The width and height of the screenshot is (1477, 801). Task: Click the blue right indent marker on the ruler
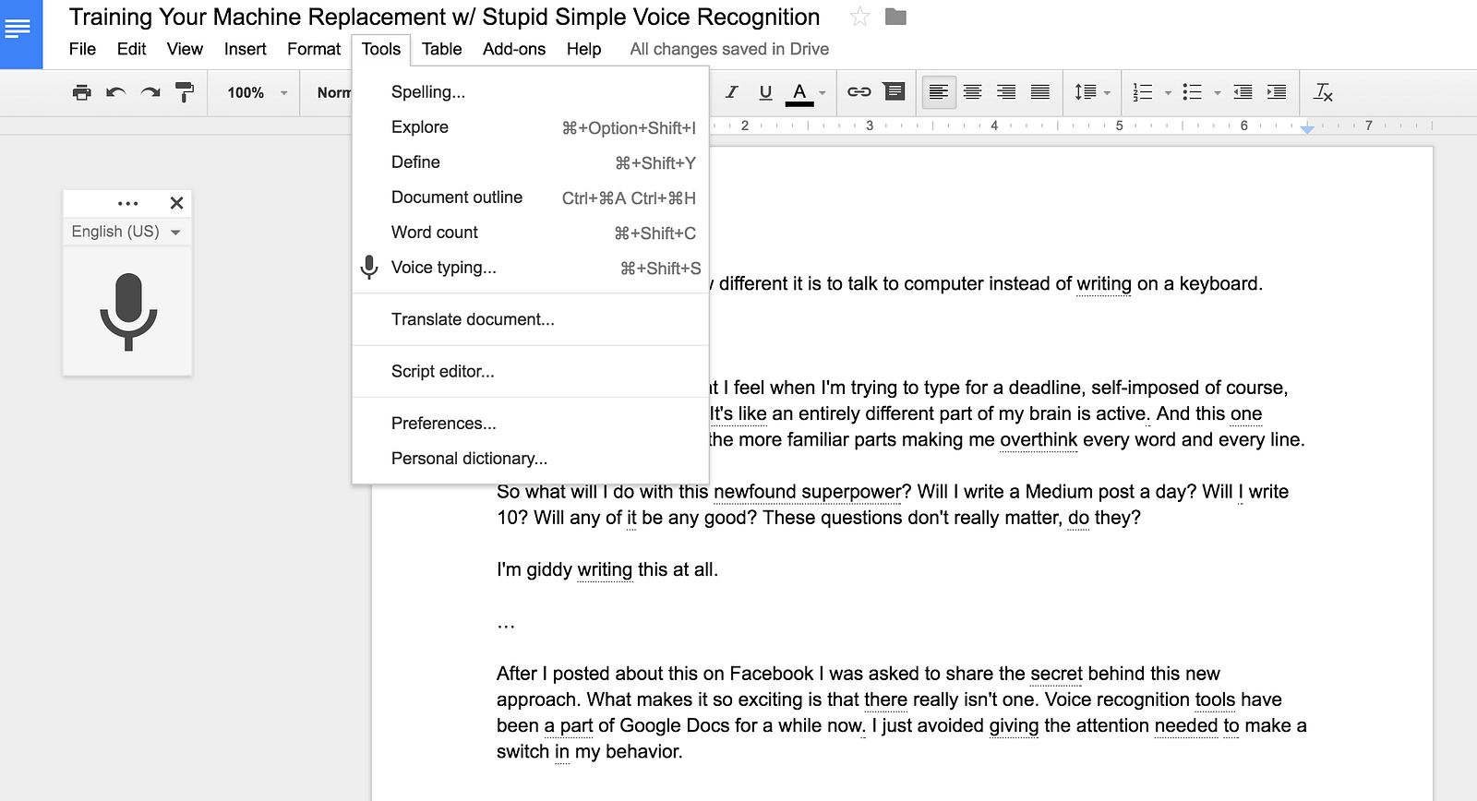pos(1307,129)
